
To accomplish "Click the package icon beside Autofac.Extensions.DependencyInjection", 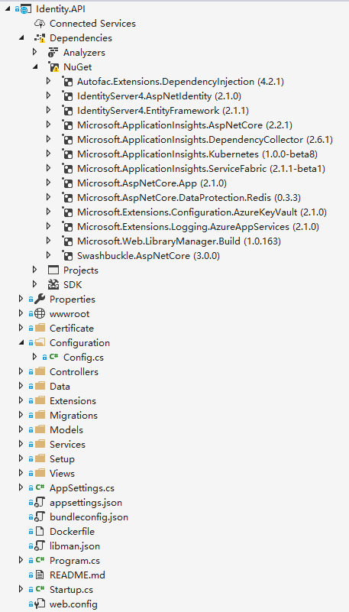I will [x=67, y=82].
